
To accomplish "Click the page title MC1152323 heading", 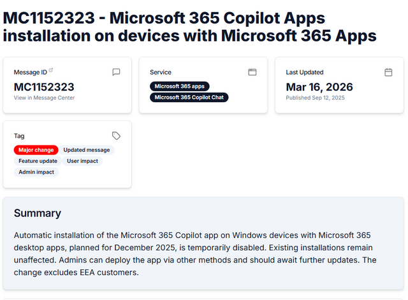I will [190, 27].
